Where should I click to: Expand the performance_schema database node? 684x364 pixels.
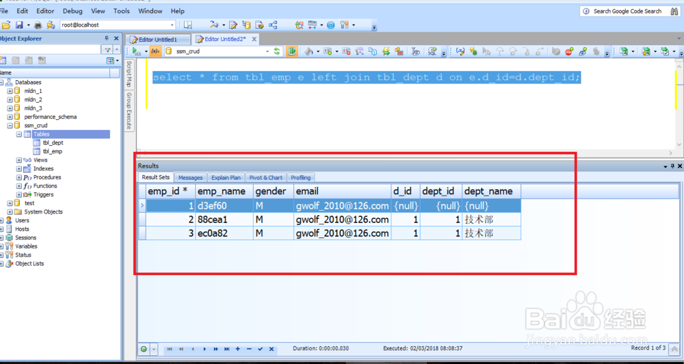(x=10, y=117)
